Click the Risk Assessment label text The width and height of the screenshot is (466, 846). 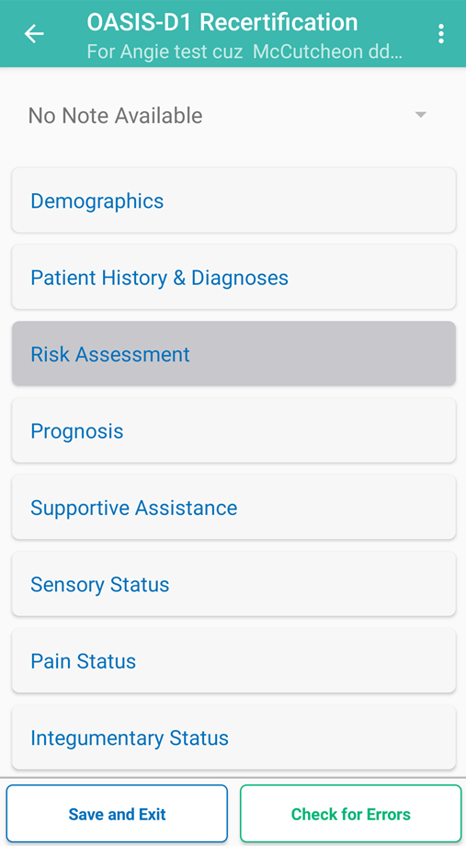110,354
